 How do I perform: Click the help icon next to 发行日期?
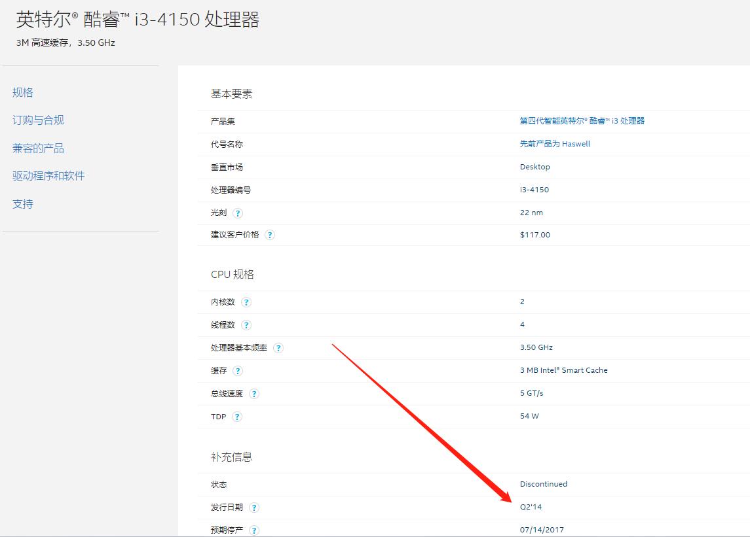(x=255, y=507)
